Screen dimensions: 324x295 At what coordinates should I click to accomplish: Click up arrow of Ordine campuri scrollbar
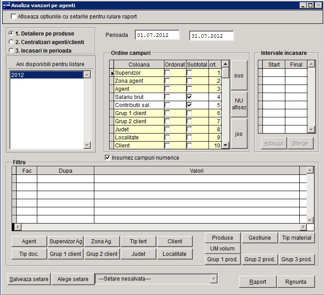tap(225, 64)
